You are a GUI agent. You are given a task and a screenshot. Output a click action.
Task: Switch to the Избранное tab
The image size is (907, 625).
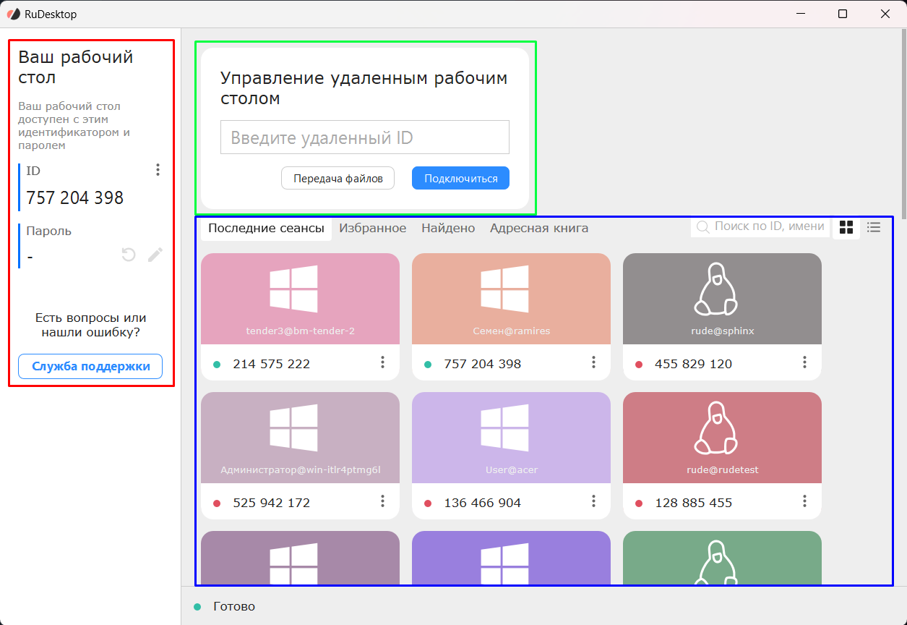coord(373,228)
